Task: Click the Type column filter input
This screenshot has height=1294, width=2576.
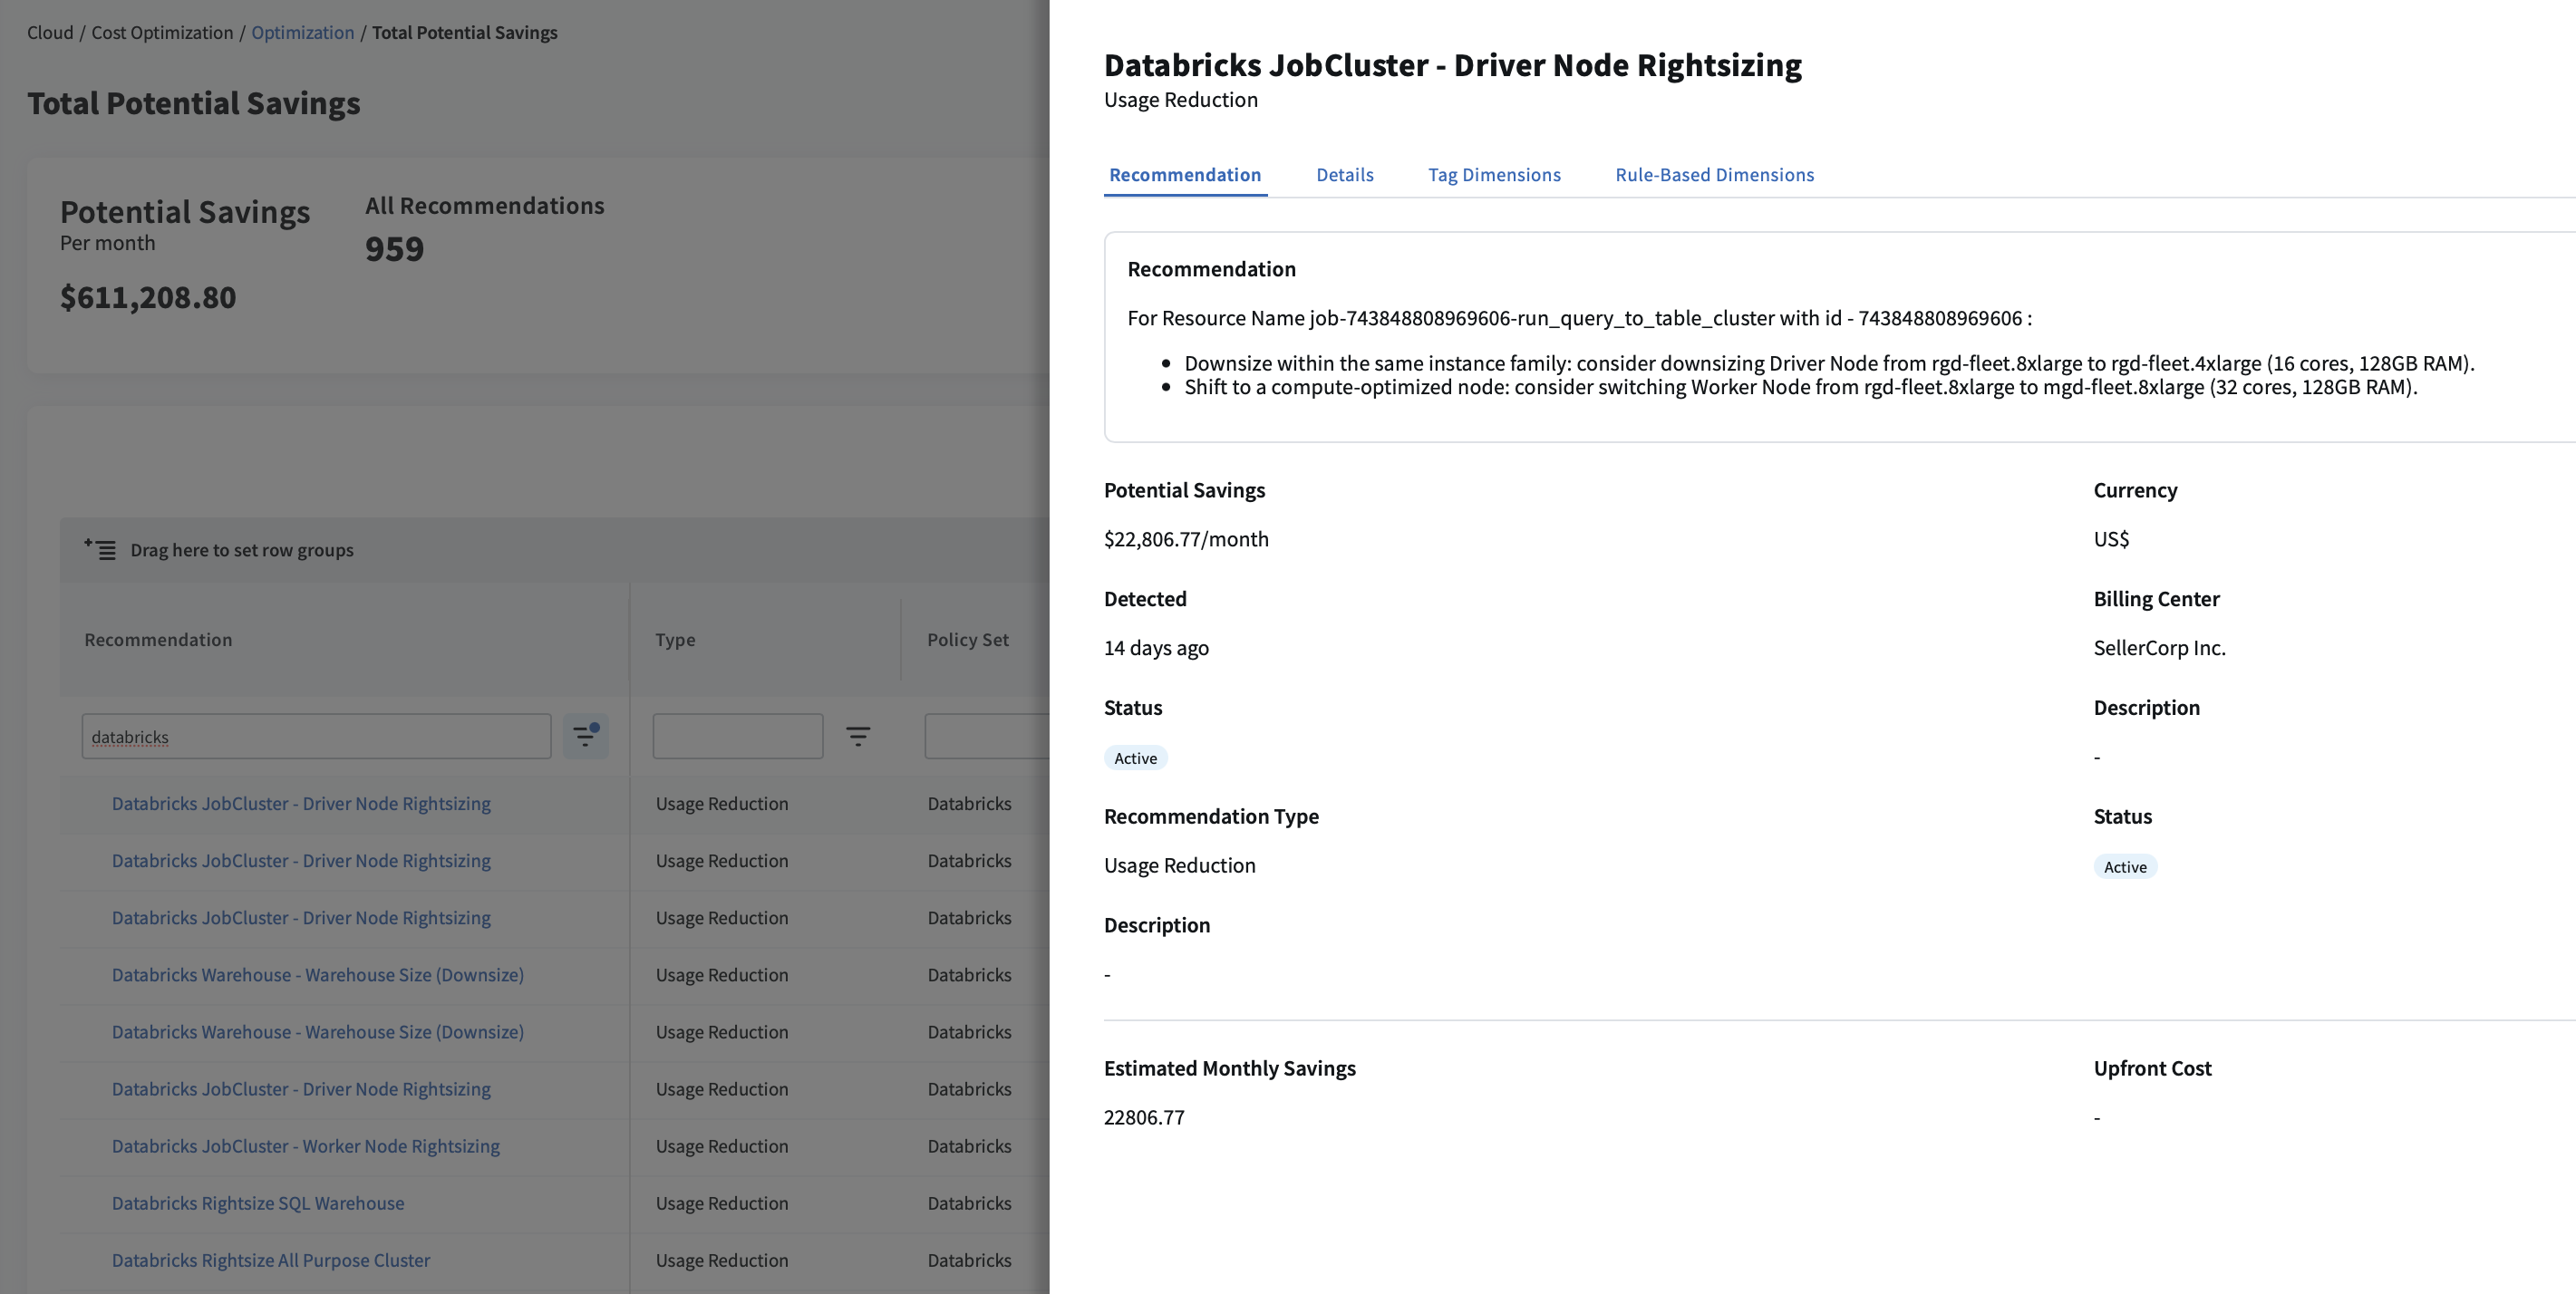Action: [738, 736]
